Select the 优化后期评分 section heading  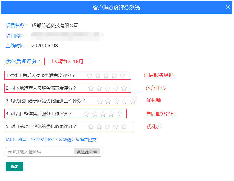point(24,61)
